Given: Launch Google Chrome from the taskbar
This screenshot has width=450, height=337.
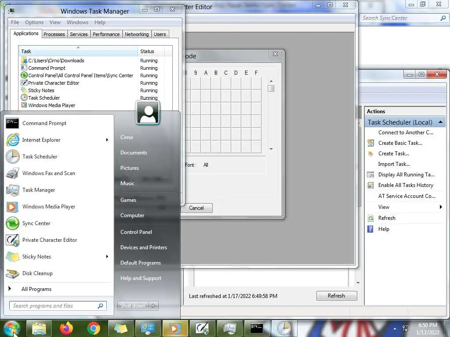Looking at the screenshot, I should tap(94, 328).
